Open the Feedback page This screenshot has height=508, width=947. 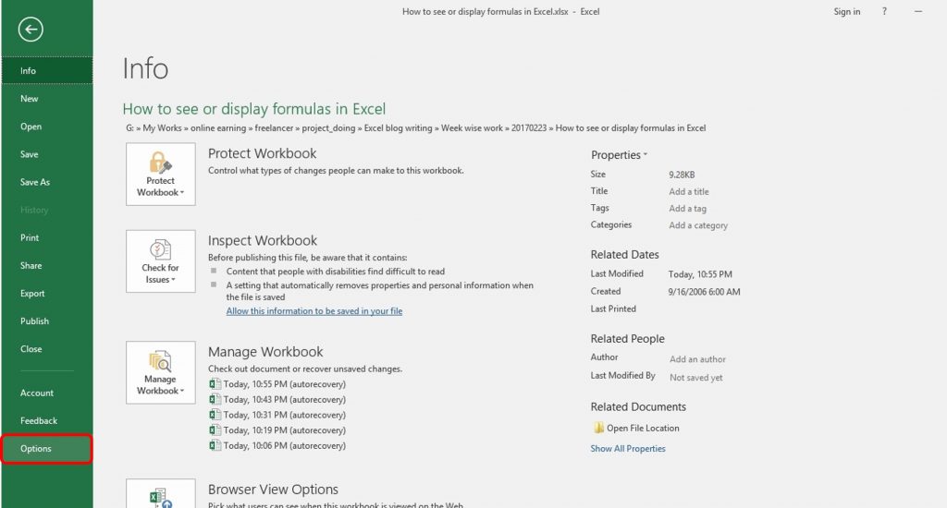(x=47, y=420)
